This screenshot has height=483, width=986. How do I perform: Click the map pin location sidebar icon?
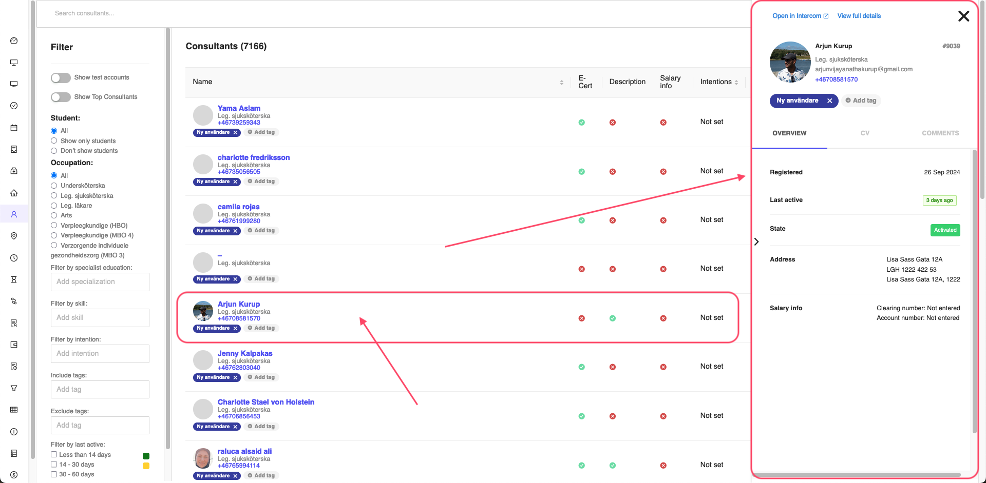tap(14, 236)
